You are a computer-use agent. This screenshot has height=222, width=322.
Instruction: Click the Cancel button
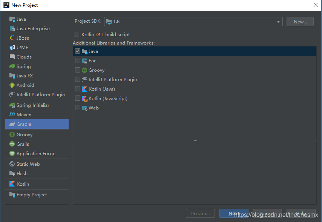point(267,213)
